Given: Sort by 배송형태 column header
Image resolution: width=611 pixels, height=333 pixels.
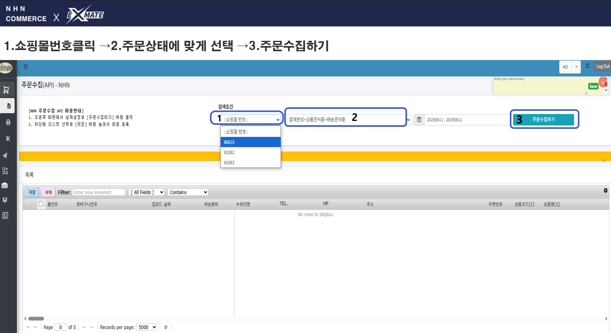Looking at the screenshot, I should point(211,204).
